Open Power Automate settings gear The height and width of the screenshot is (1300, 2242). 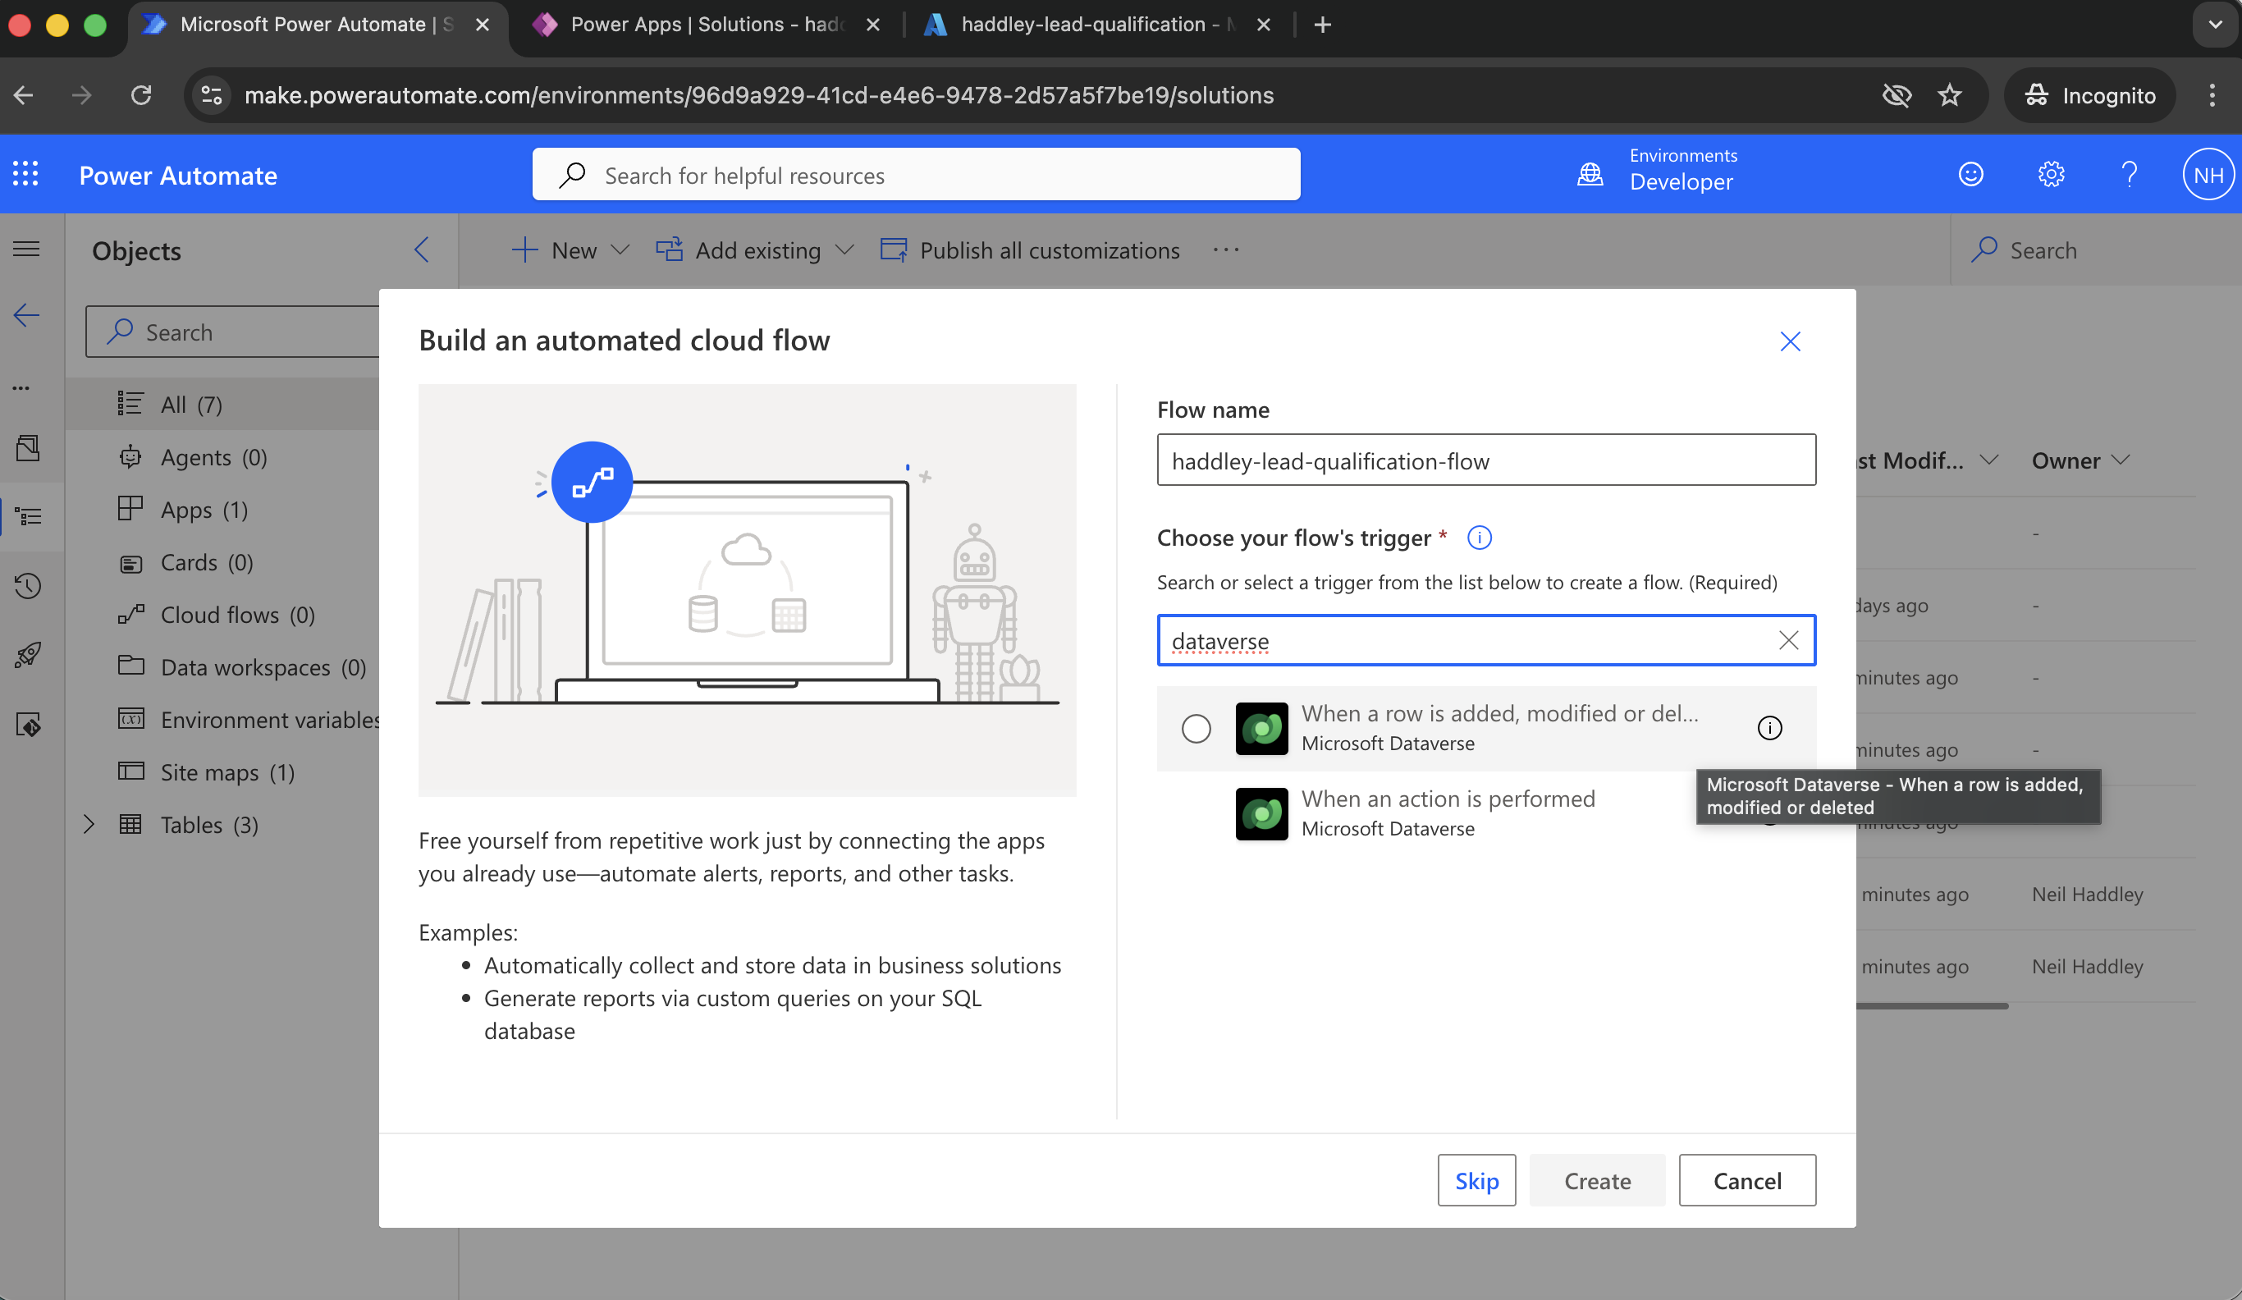pos(2052,173)
